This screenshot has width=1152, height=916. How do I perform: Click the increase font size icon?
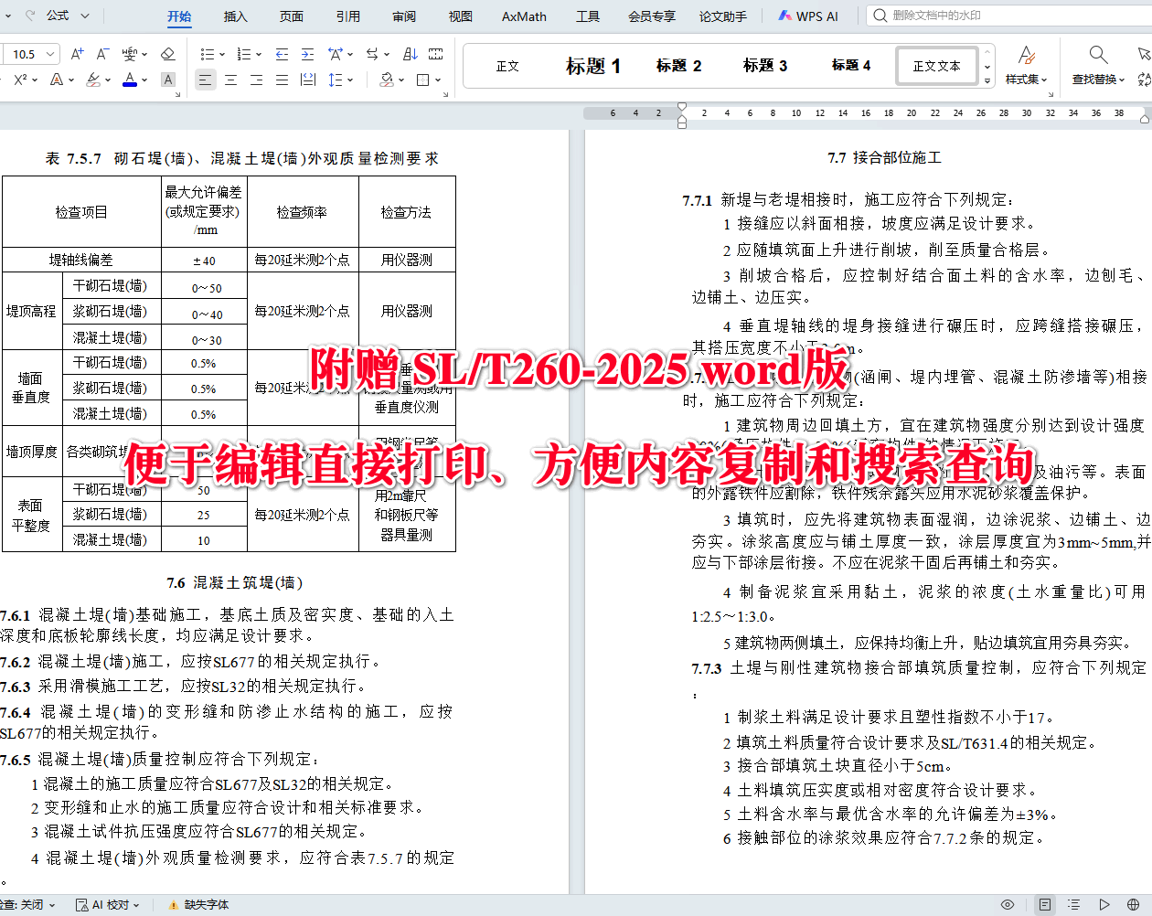(78, 54)
